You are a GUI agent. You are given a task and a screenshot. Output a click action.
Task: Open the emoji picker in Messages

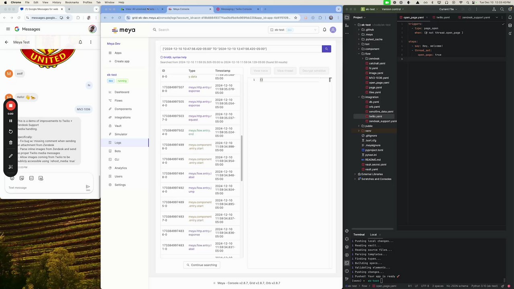[x=12, y=178]
